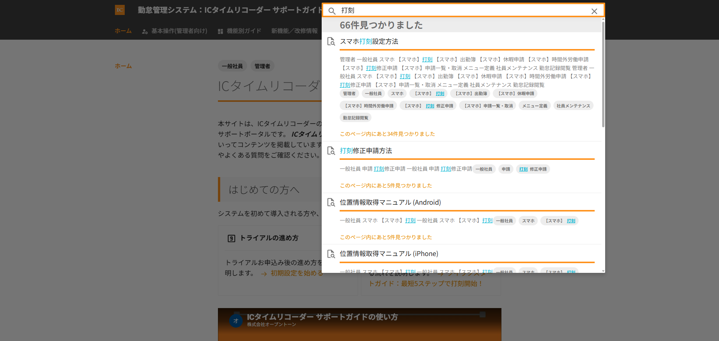This screenshot has width=719, height=341.
Task: Click the magnifier search icon
Action: point(332,11)
